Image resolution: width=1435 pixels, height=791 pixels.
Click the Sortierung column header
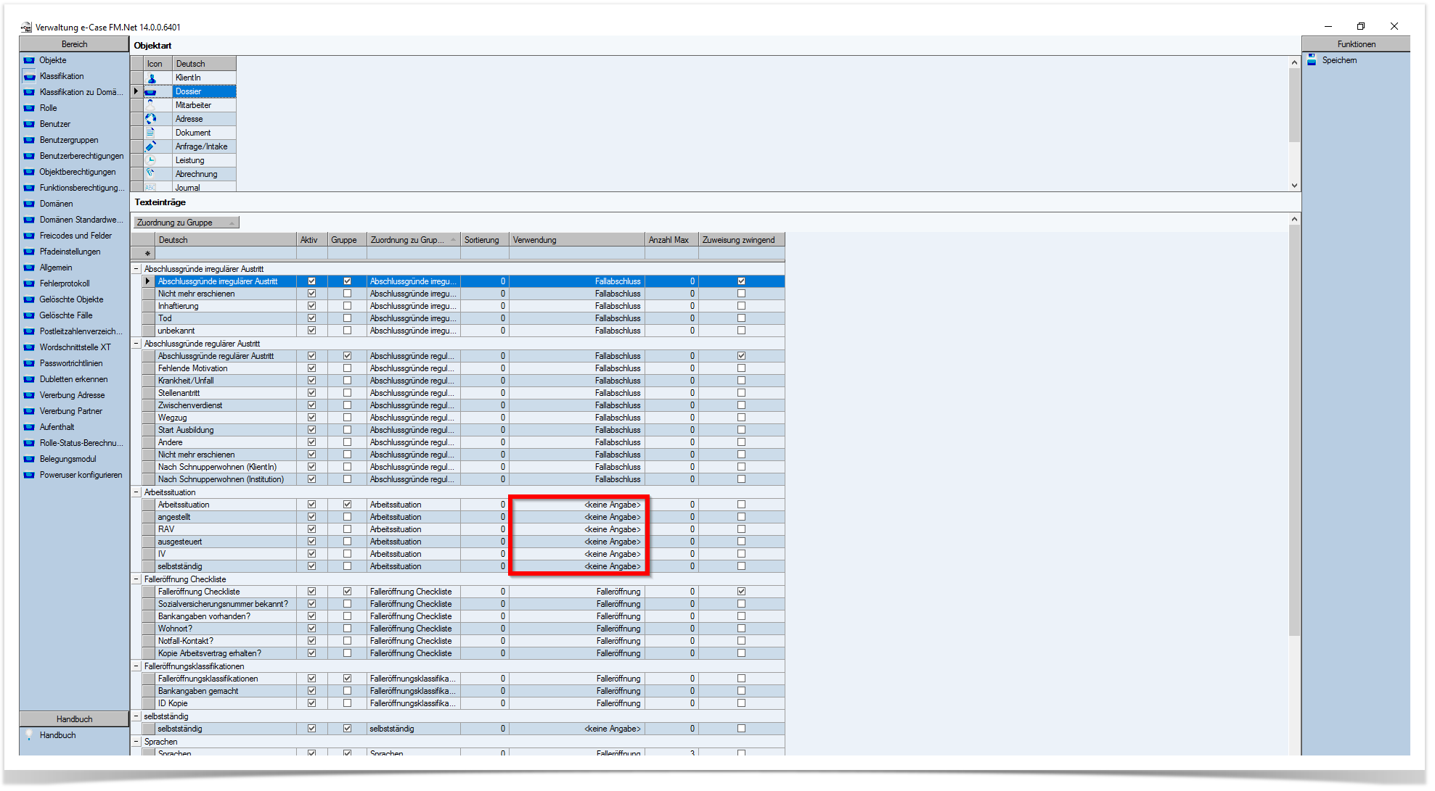(x=484, y=240)
